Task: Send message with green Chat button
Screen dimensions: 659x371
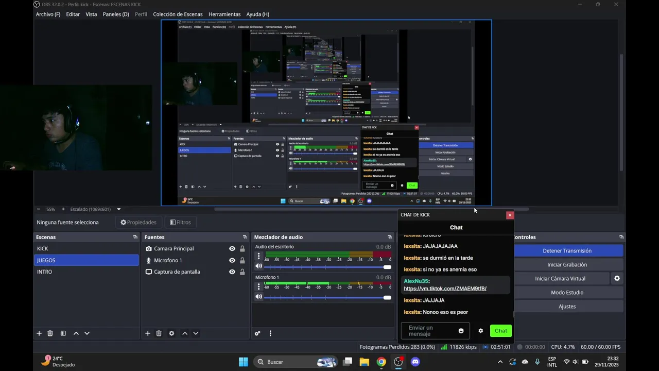Action: [501, 331]
